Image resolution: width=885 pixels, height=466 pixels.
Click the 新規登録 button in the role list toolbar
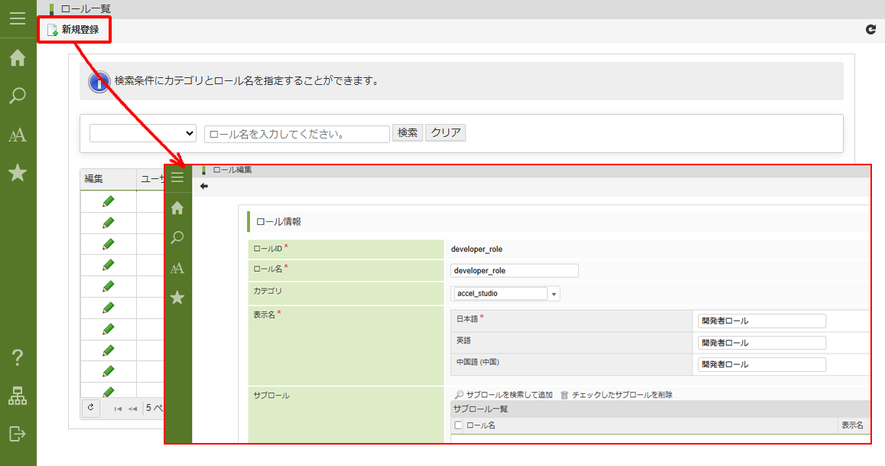[73, 30]
